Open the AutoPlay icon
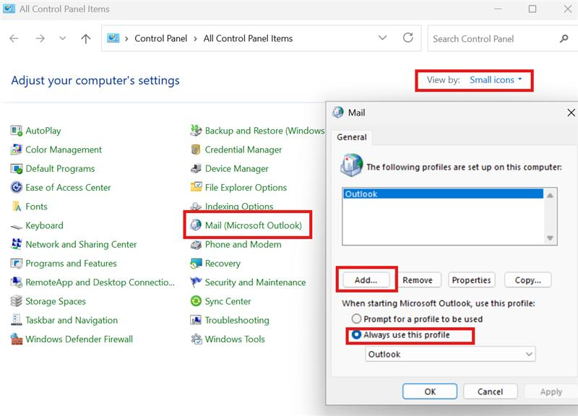Screen dimensions: 578x416 pyautogui.click(x=16, y=131)
